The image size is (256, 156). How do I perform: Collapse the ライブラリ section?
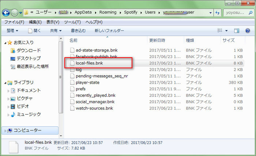point(5,83)
